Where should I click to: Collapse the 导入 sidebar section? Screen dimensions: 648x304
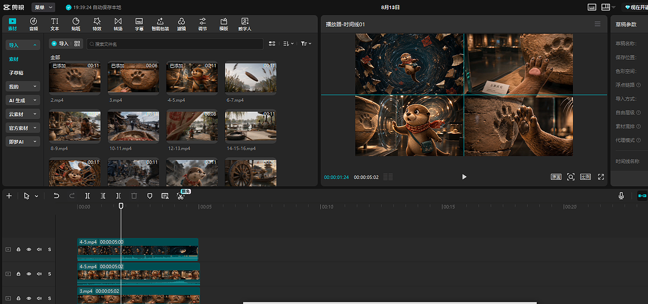[x=23, y=45]
